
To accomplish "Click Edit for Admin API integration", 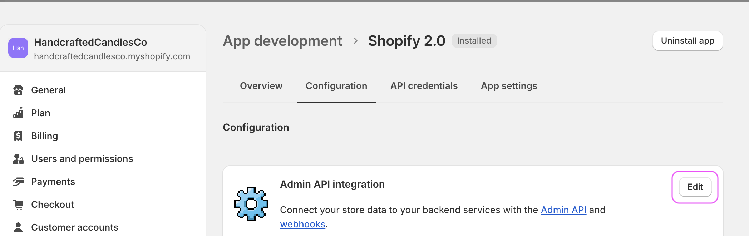I will tap(695, 187).
